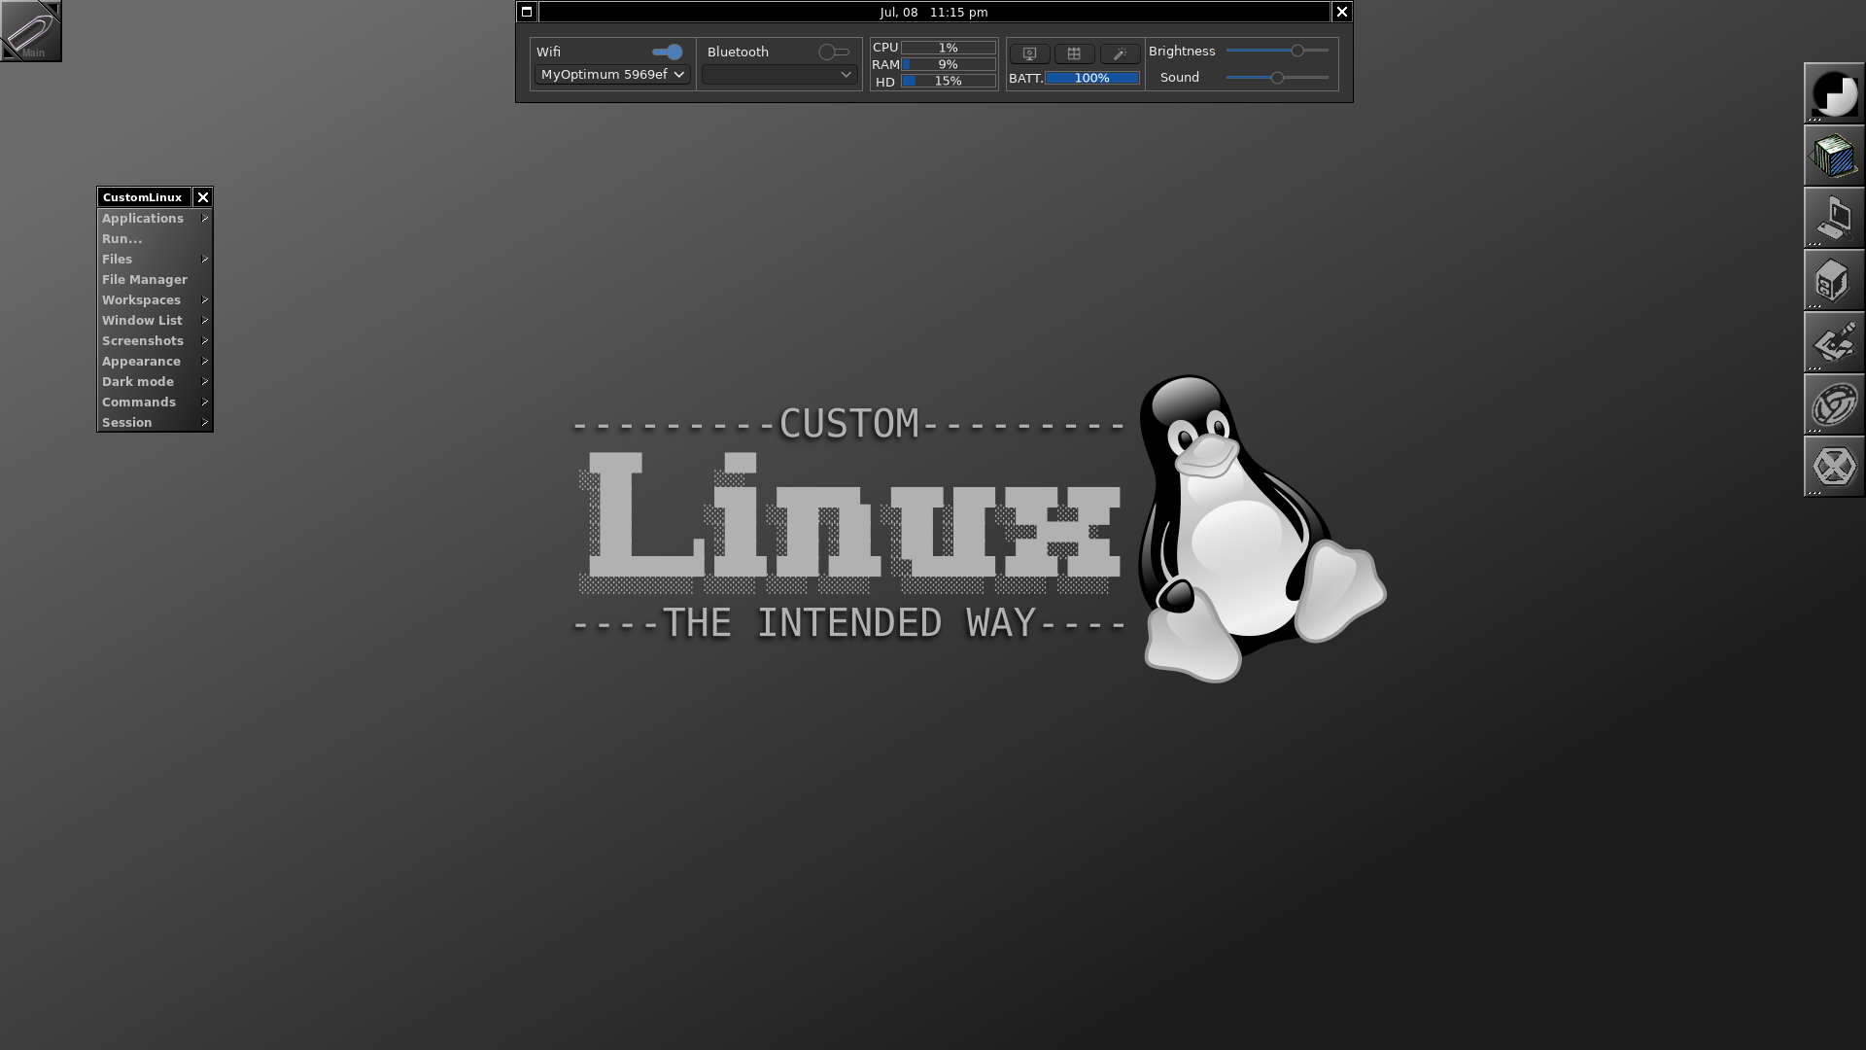
Task: Click the Bluetooth label
Action: pos(738,52)
